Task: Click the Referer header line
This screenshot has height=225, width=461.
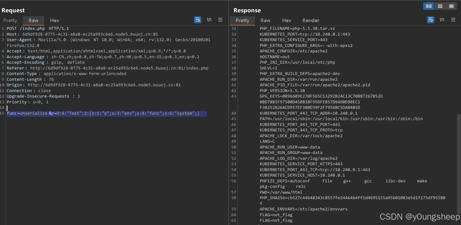Action: 107,68
